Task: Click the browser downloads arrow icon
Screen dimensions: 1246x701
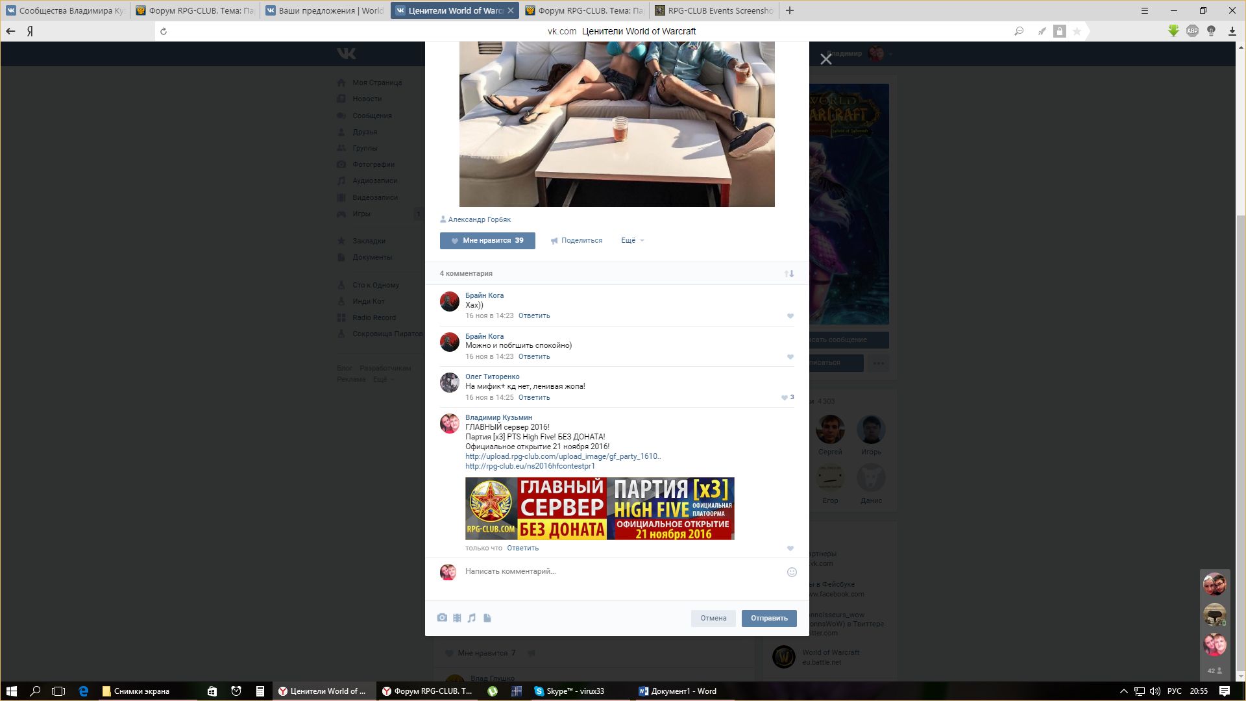Action: 1232,31
